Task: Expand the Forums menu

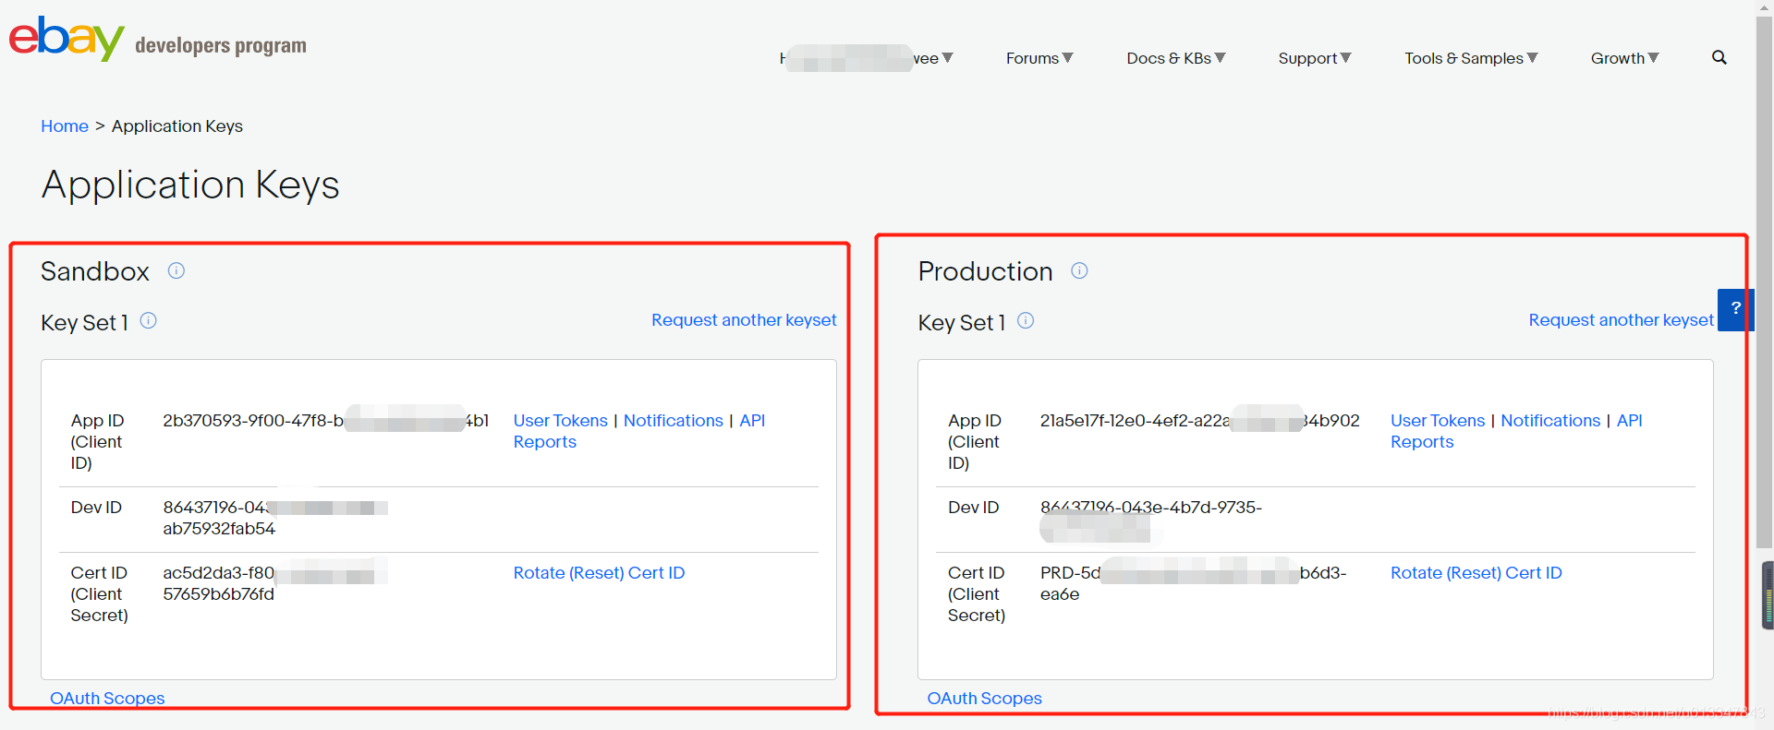Action: click(x=1039, y=58)
